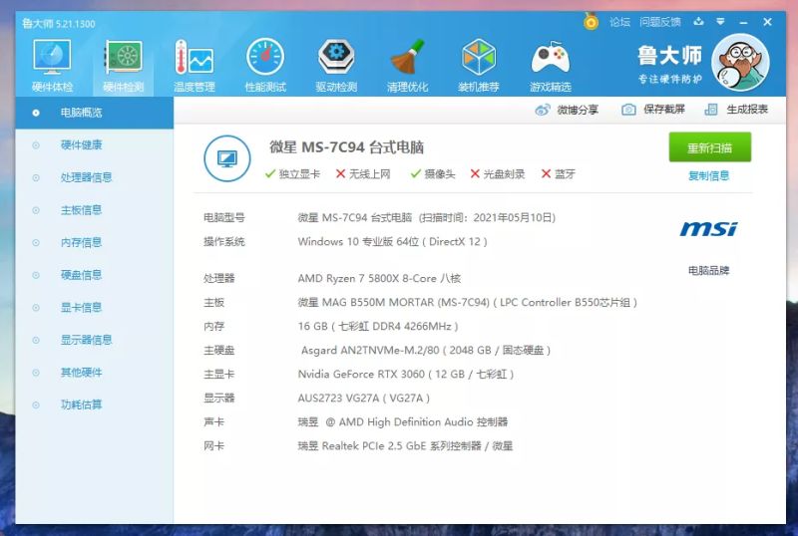
Task: Click the Windows 10 专业版 64位 text
Action: pyautogui.click(x=392, y=241)
